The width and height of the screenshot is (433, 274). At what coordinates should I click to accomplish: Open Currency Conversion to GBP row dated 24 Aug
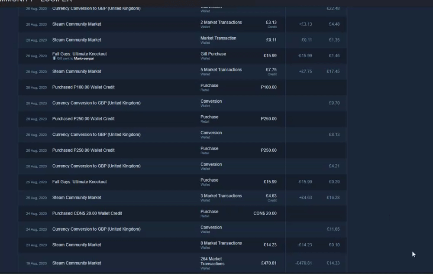(x=182, y=229)
